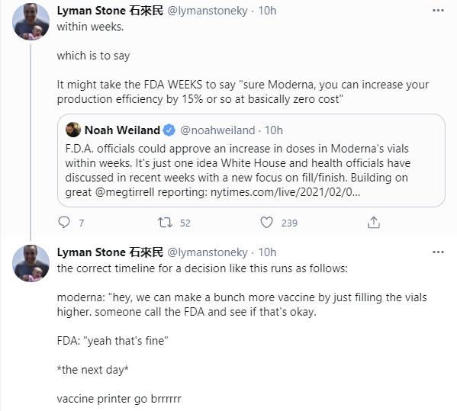The image size is (457, 411).
Task: Open the @megtirrell mention
Action: (124, 192)
